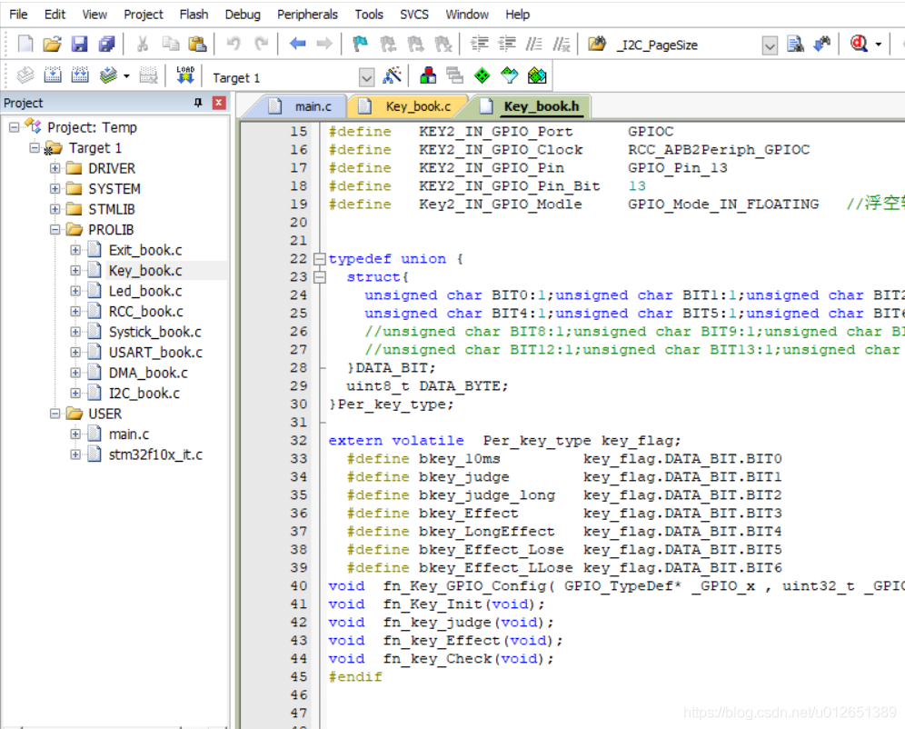905x729 pixels.
Task: Open Manage Run-Time Environment green diamond icon
Action: tap(482, 76)
